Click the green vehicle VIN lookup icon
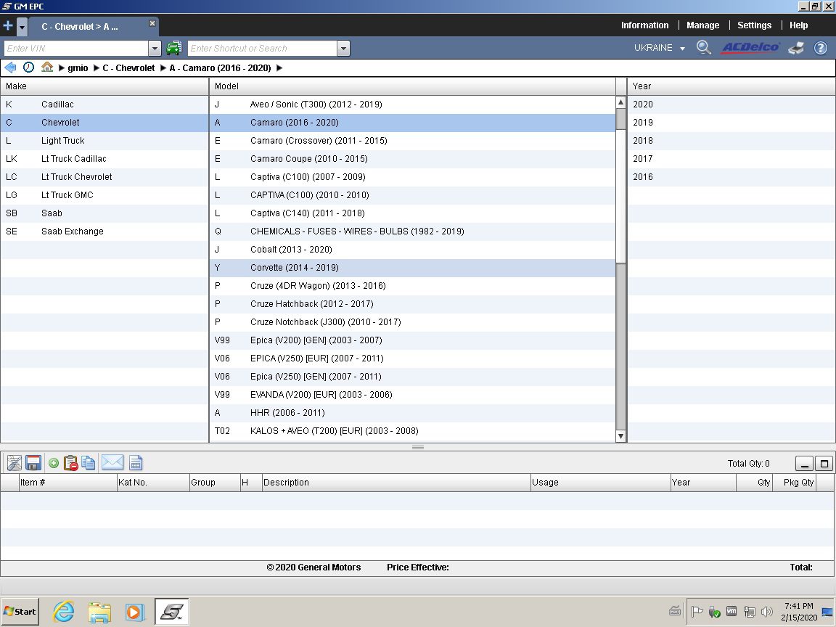 coord(173,49)
